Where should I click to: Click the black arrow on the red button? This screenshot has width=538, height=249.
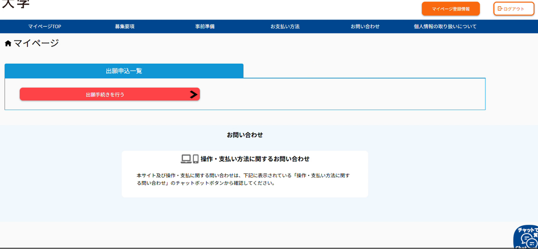click(x=194, y=94)
